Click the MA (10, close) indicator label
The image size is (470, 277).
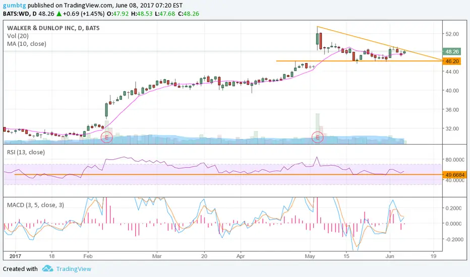coord(27,44)
